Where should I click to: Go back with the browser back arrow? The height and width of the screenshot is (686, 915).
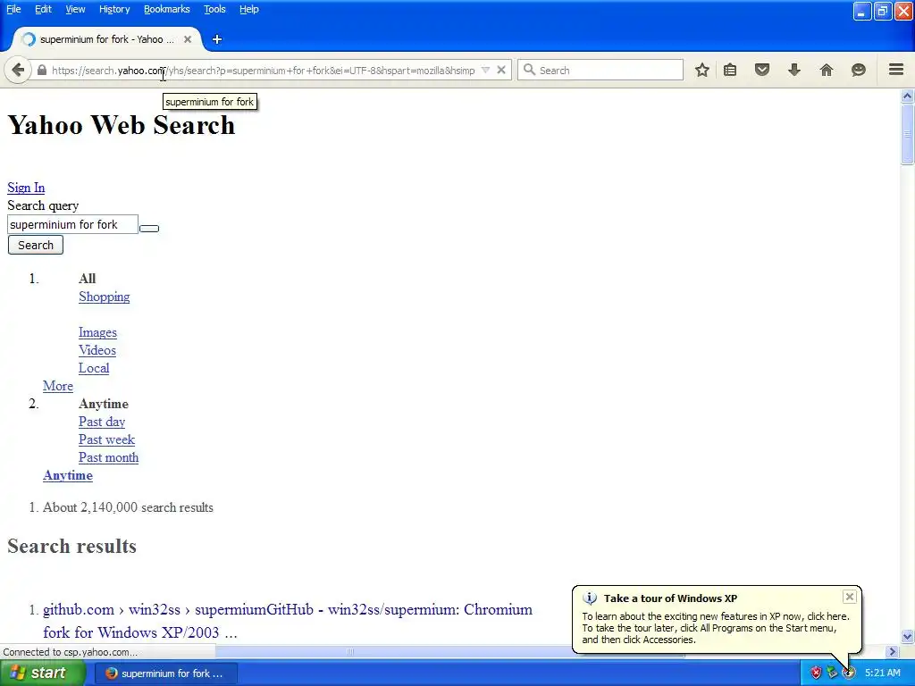coord(18,70)
